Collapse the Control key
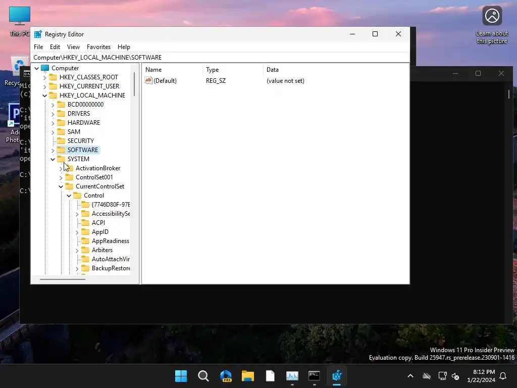 (x=69, y=196)
